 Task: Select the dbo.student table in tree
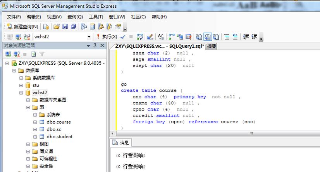pyautogui.click(x=59, y=137)
